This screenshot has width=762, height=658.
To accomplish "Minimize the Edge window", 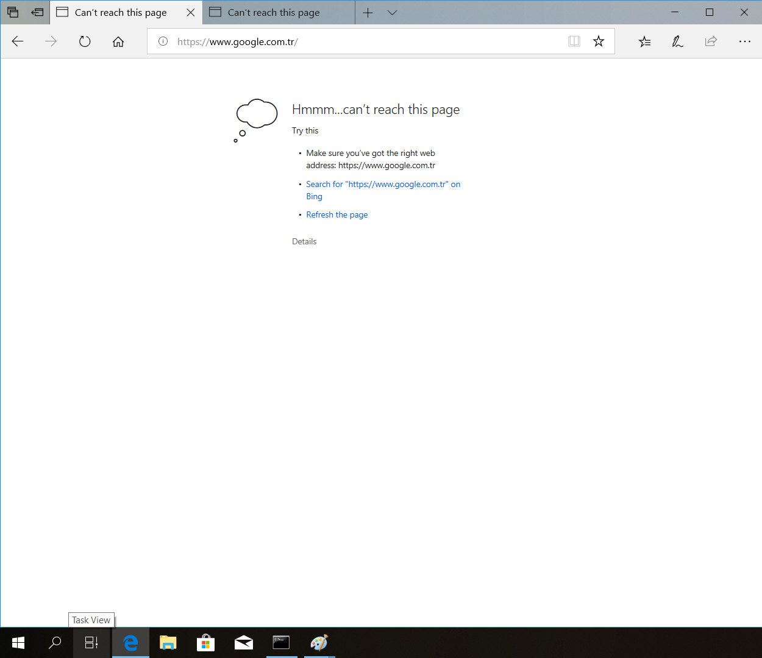I will [675, 12].
